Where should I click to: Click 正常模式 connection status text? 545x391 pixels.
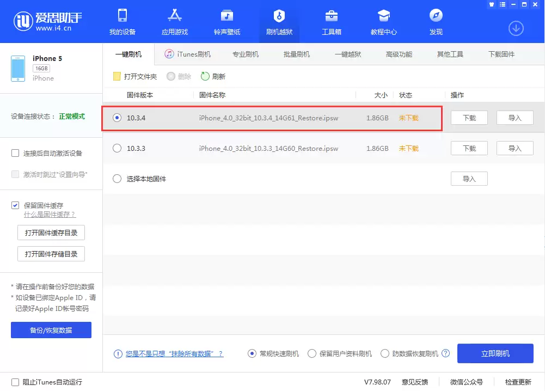pyautogui.click(x=72, y=116)
